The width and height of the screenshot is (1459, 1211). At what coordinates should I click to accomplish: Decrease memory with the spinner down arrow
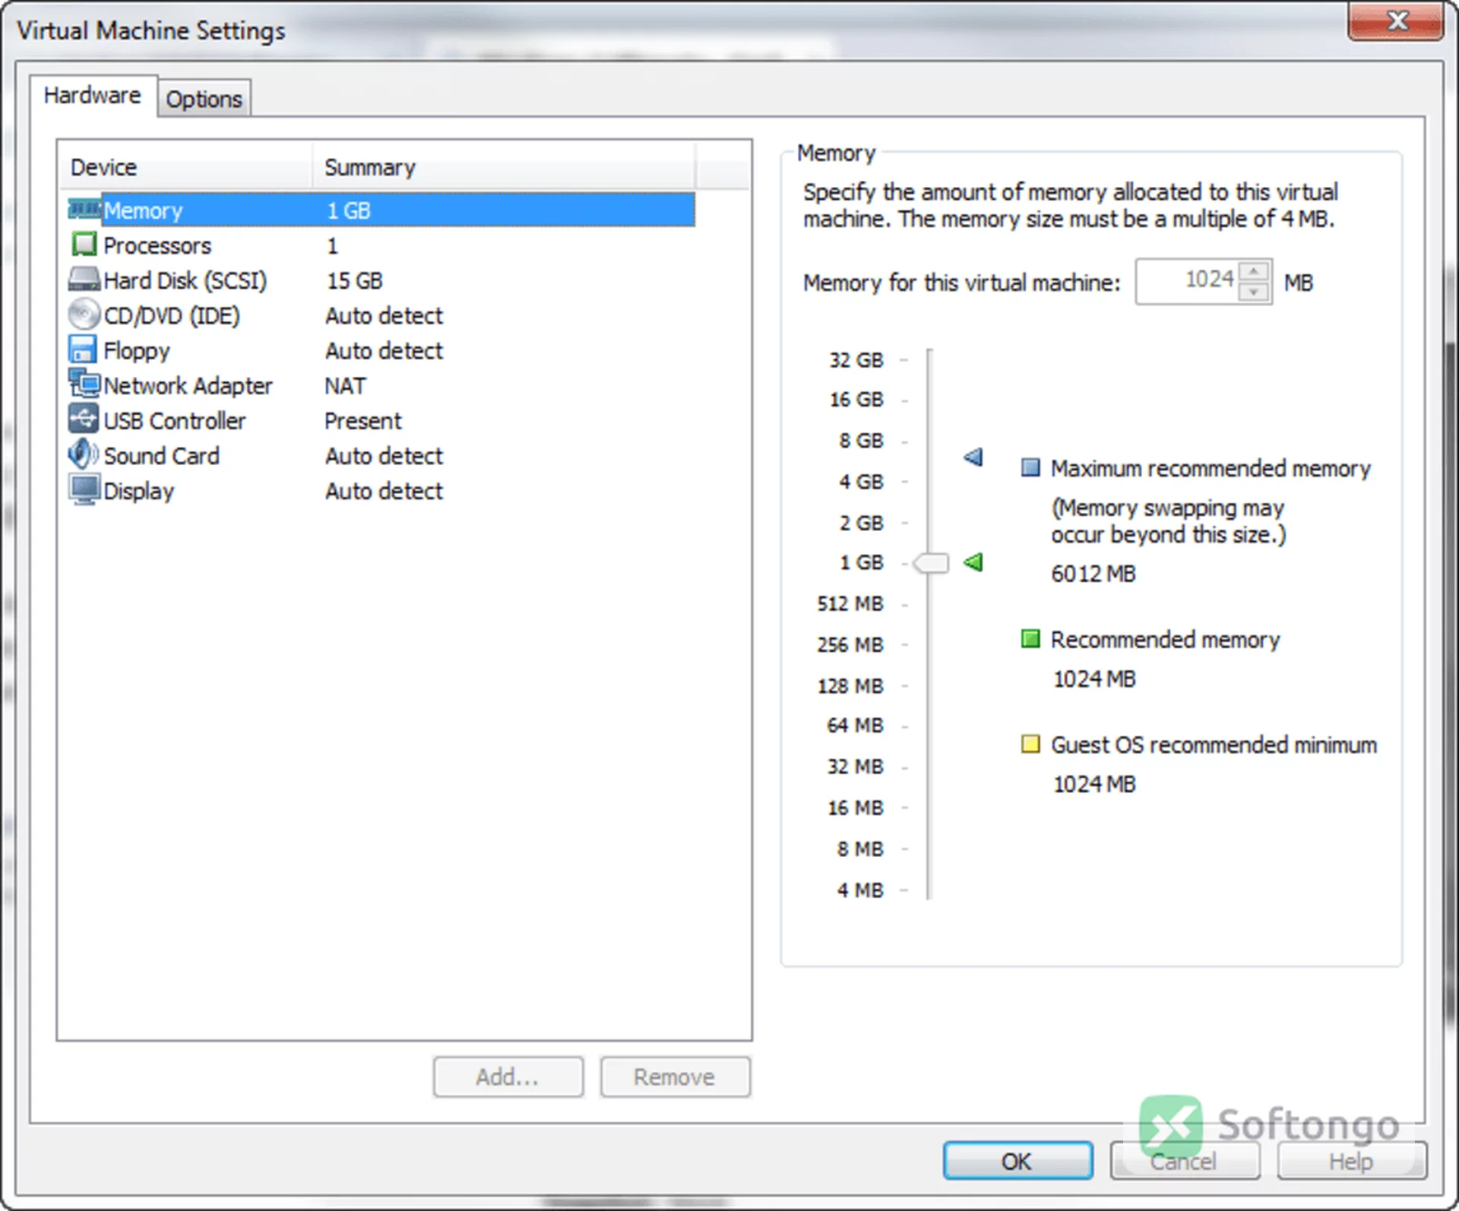tap(1254, 292)
